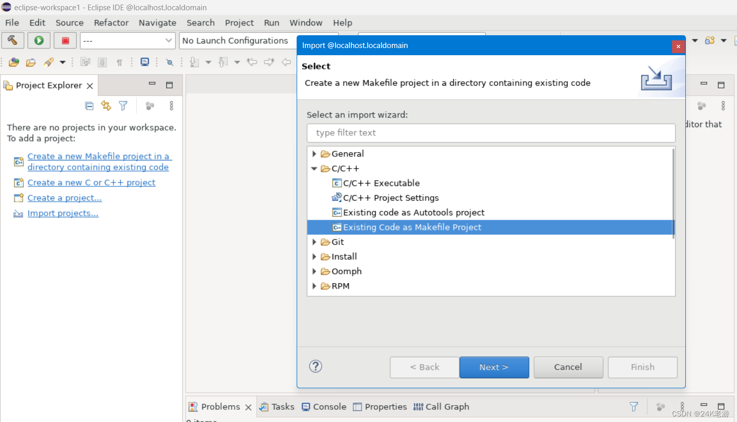Viewport: 737px width, 422px height.
Task: Click the 'Import projects...' link
Action: tap(63, 213)
